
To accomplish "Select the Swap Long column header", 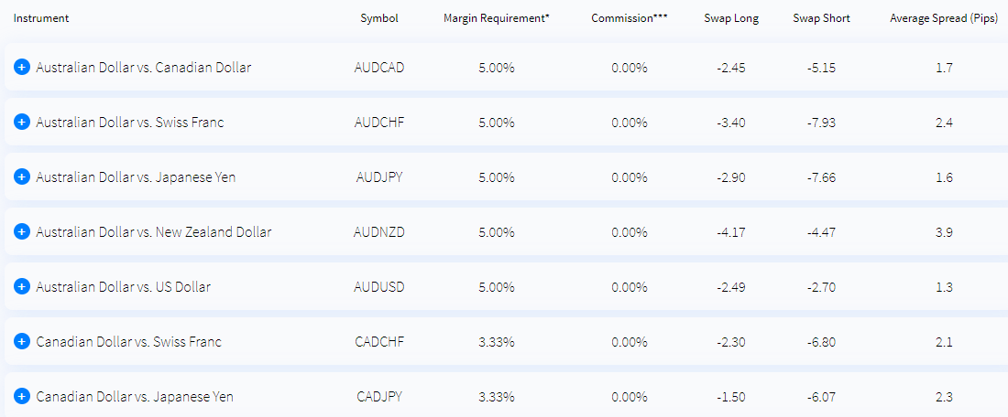I will pos(731,18).
